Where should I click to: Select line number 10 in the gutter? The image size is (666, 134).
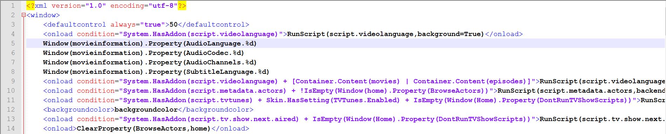click(x=11, y=91)
